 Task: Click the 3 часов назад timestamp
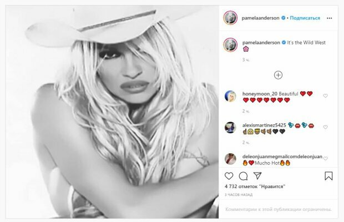(239, 195)
